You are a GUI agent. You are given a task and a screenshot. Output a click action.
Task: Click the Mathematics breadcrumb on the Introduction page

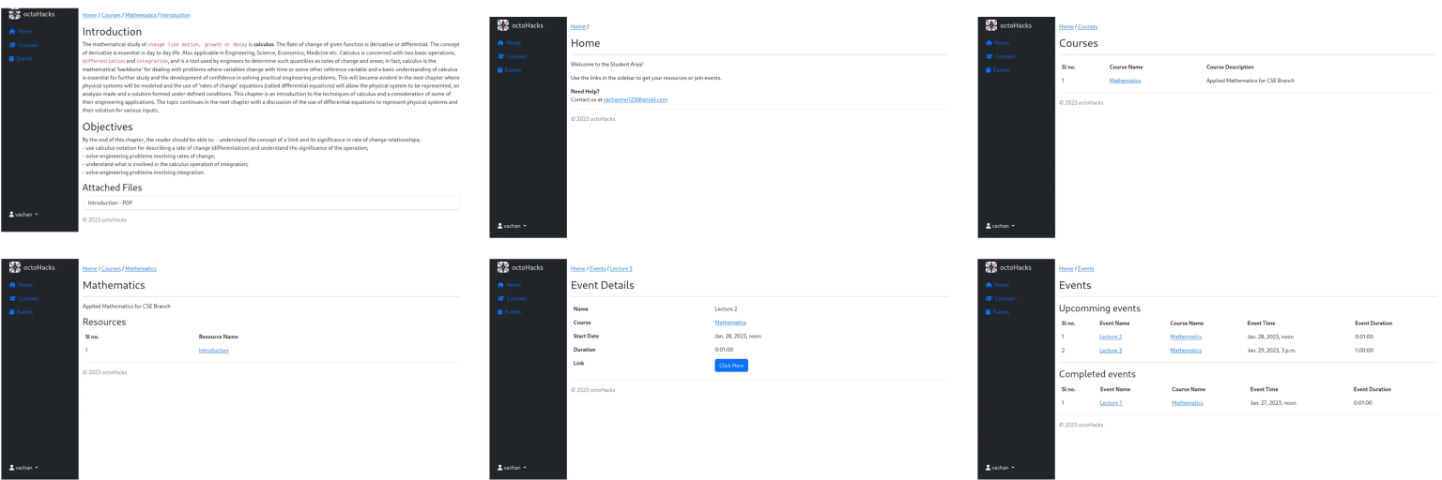pos(140,16)
